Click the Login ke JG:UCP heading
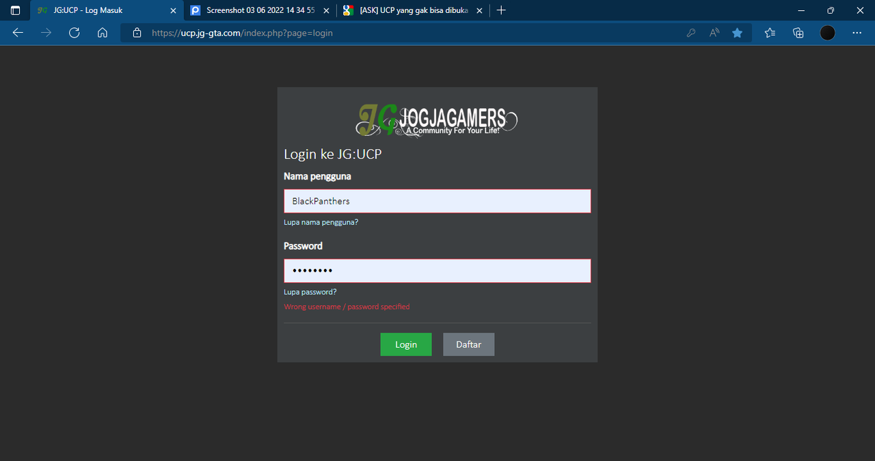This screenshot has height=461, width=875. point(333,154)
